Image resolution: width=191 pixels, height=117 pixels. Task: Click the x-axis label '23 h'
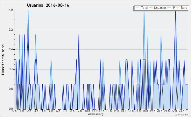tap(181, 111)
